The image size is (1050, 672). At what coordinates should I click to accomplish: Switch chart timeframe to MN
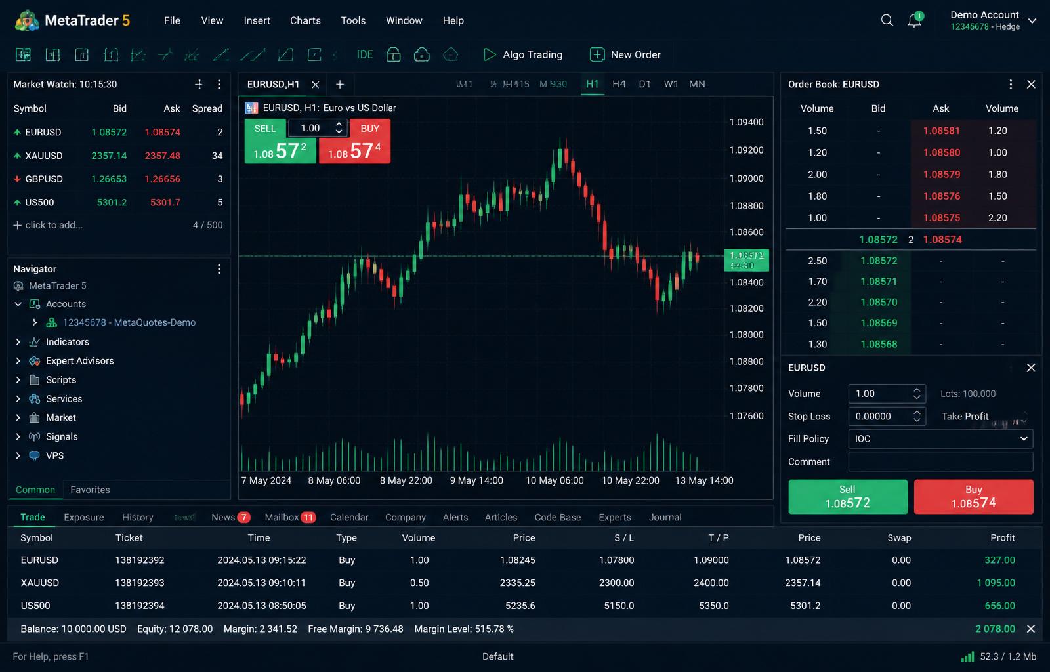697,84
